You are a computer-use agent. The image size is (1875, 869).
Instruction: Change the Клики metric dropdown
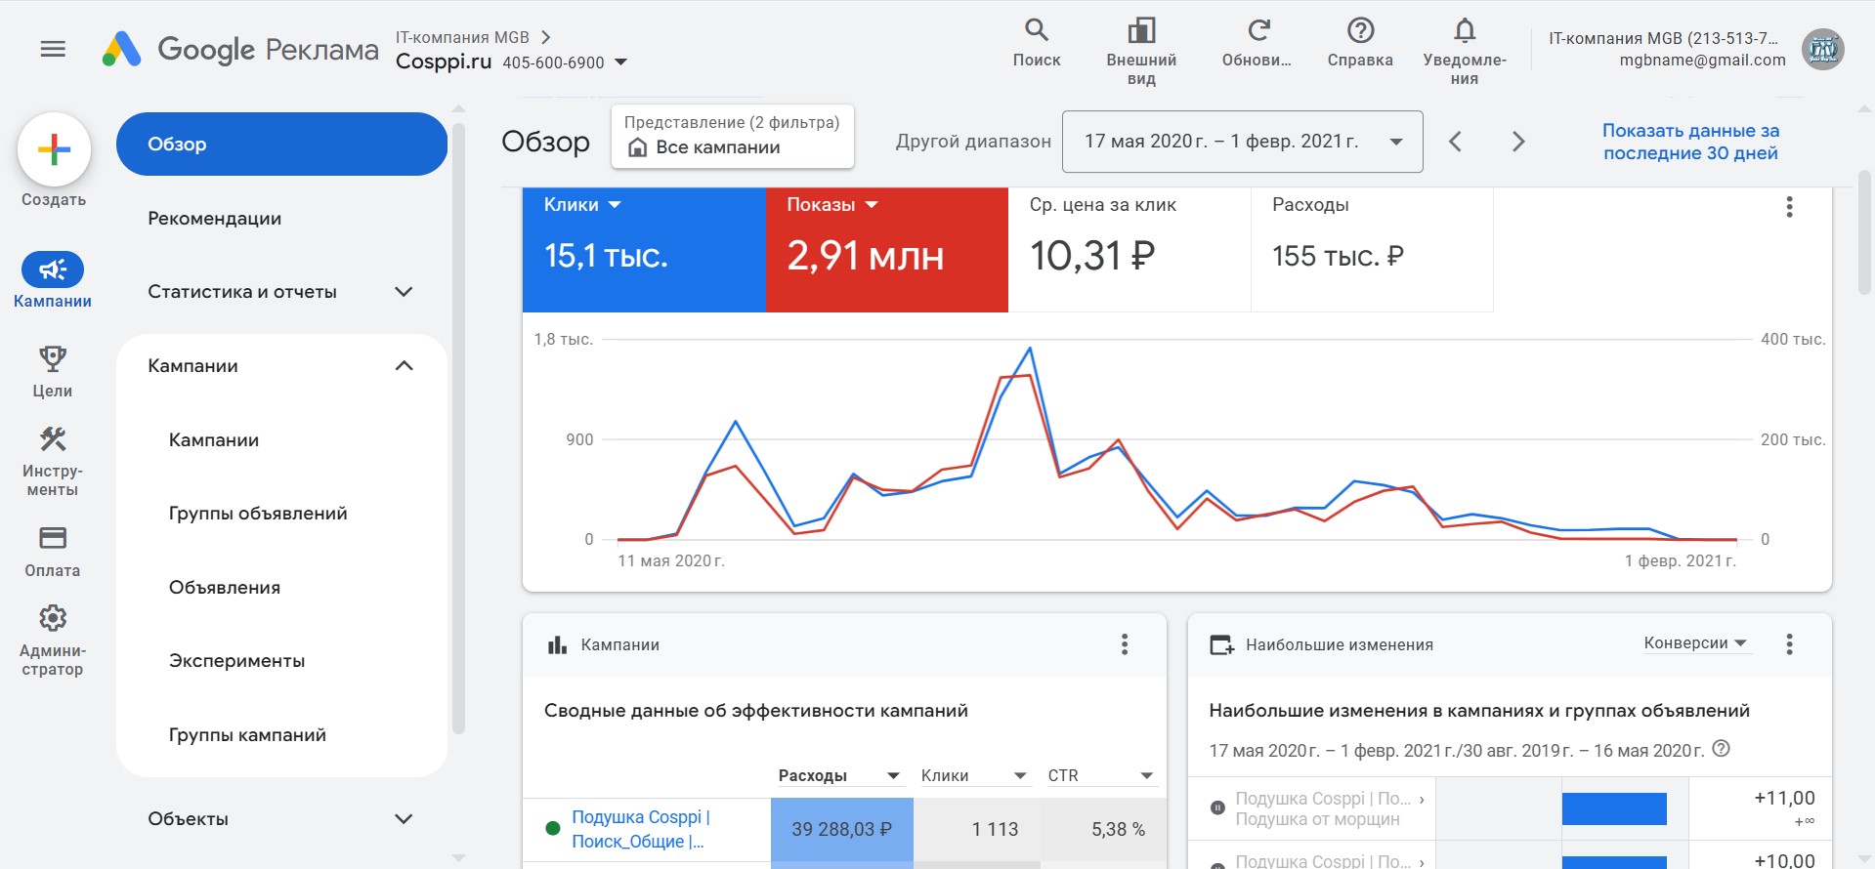click(615, 204)
